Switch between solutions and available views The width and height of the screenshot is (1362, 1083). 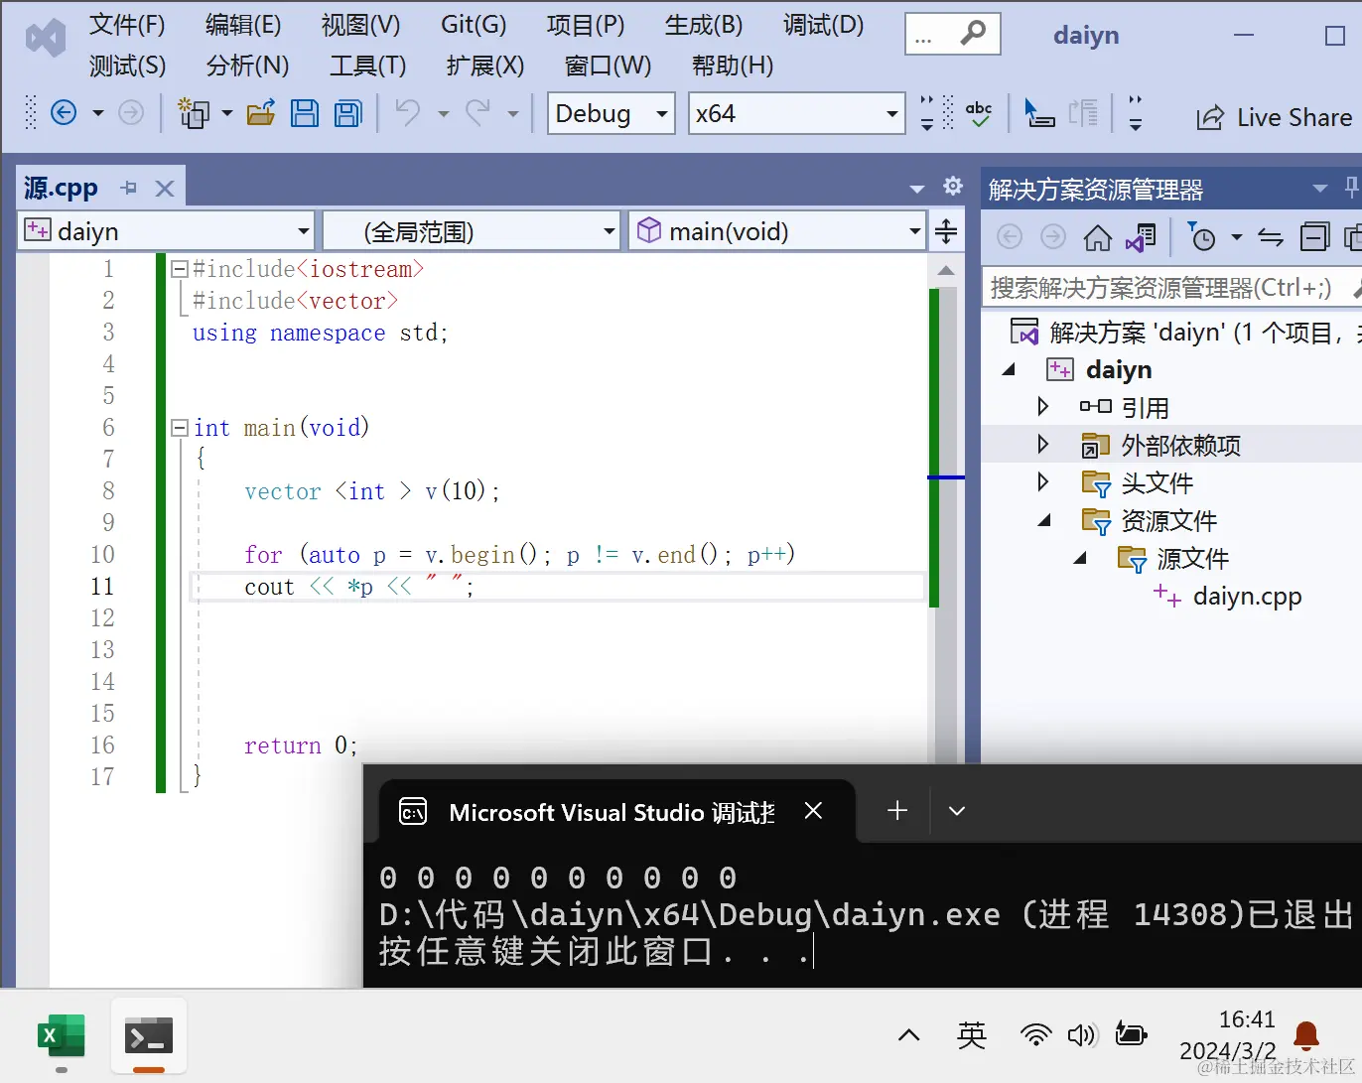click(x=1141, y=237)
